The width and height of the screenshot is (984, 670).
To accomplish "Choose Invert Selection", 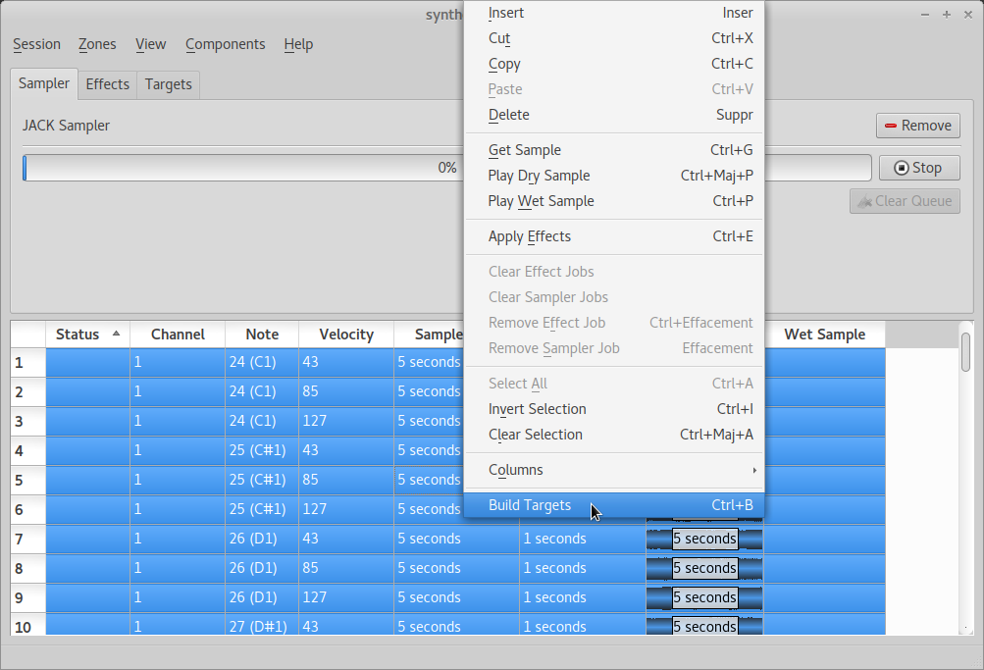I will tap(614, 409).
